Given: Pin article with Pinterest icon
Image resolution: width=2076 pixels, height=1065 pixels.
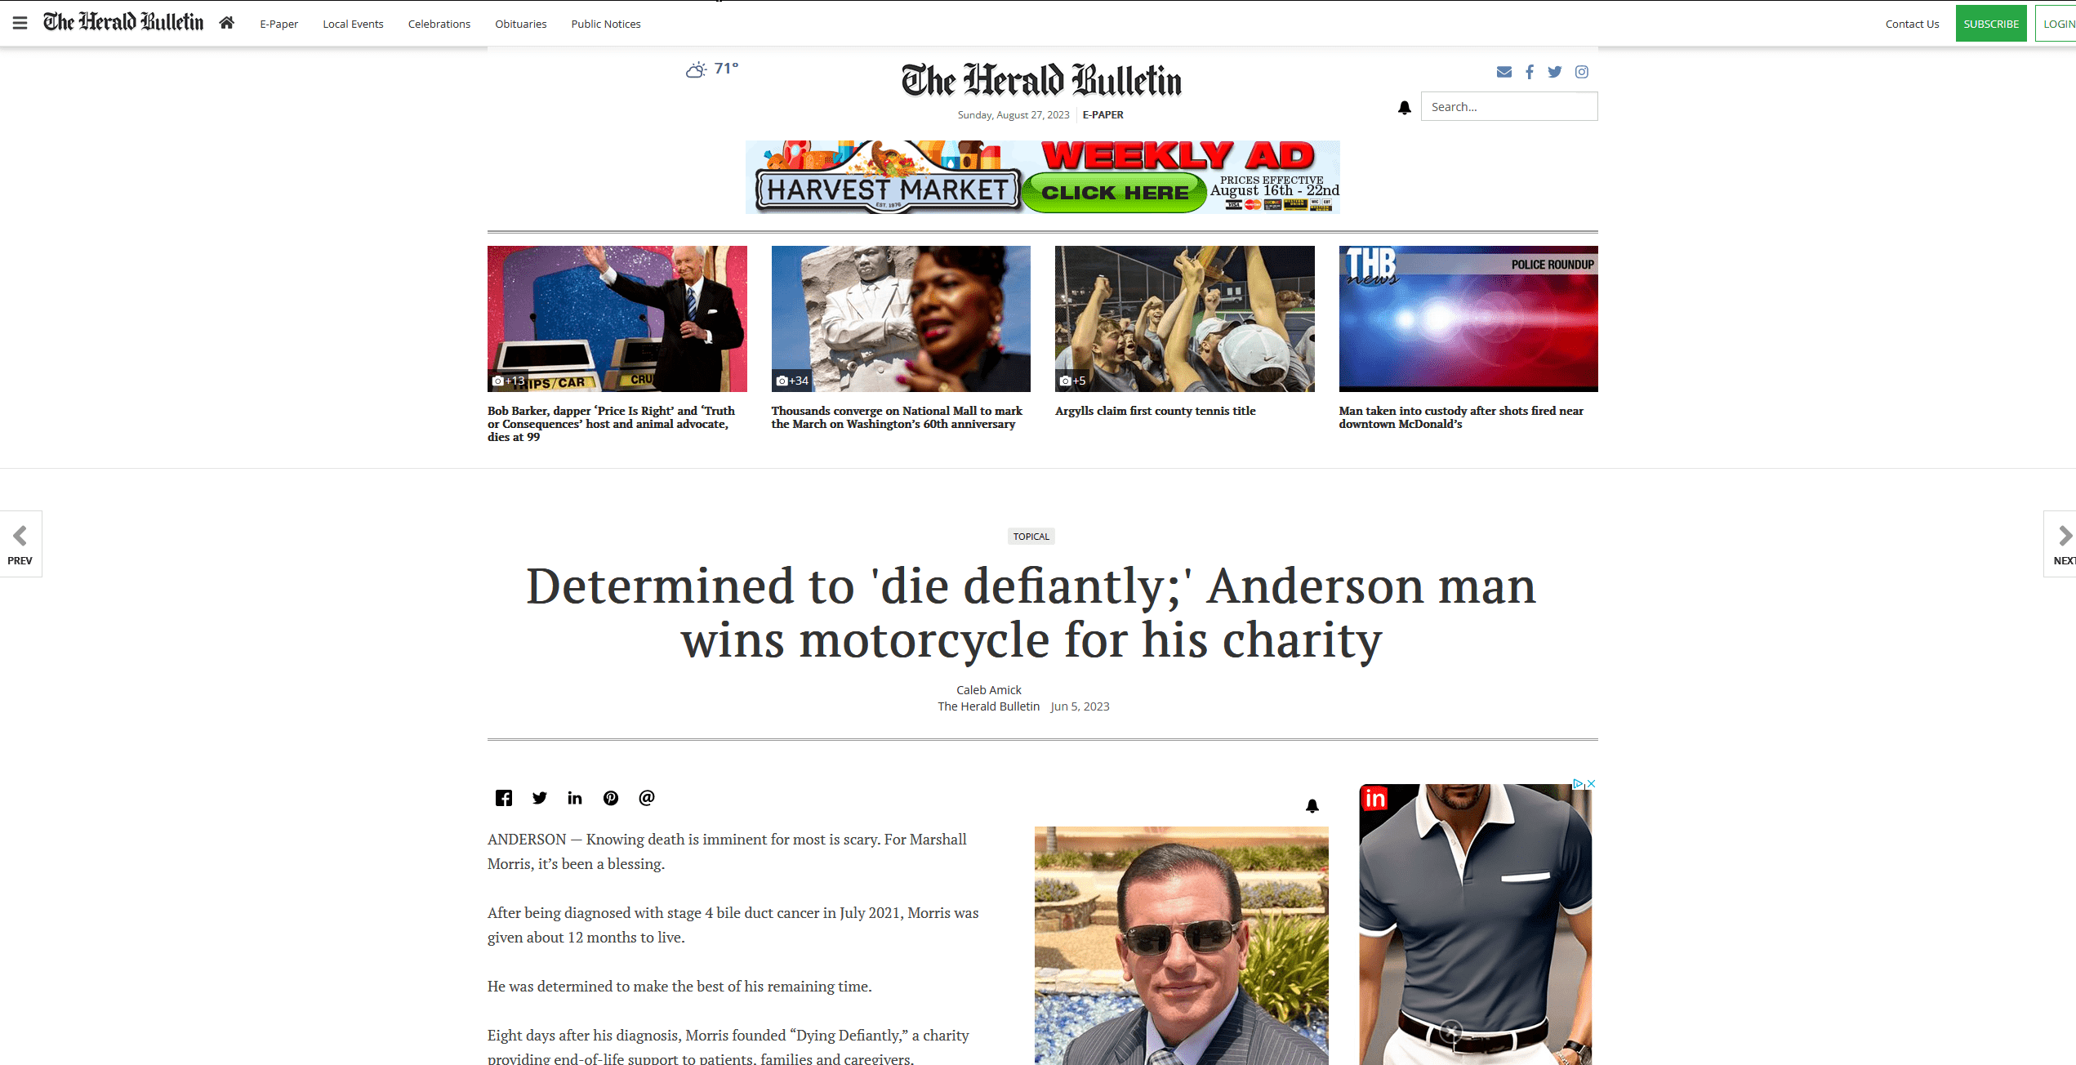Looking at the screenshot, I should (611, 798).
